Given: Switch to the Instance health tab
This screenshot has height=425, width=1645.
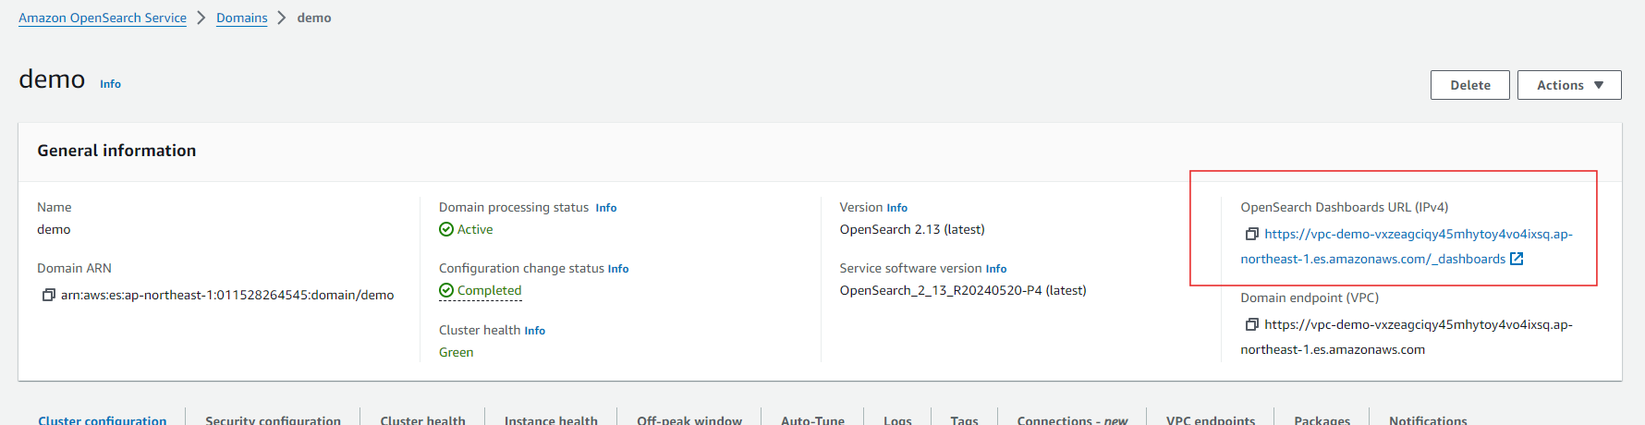Looking at the screenshot, I should click(x=551, y=419).
